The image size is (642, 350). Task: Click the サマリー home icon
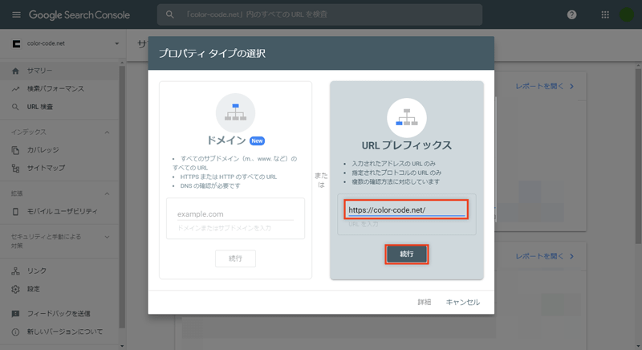coord(15,71)
